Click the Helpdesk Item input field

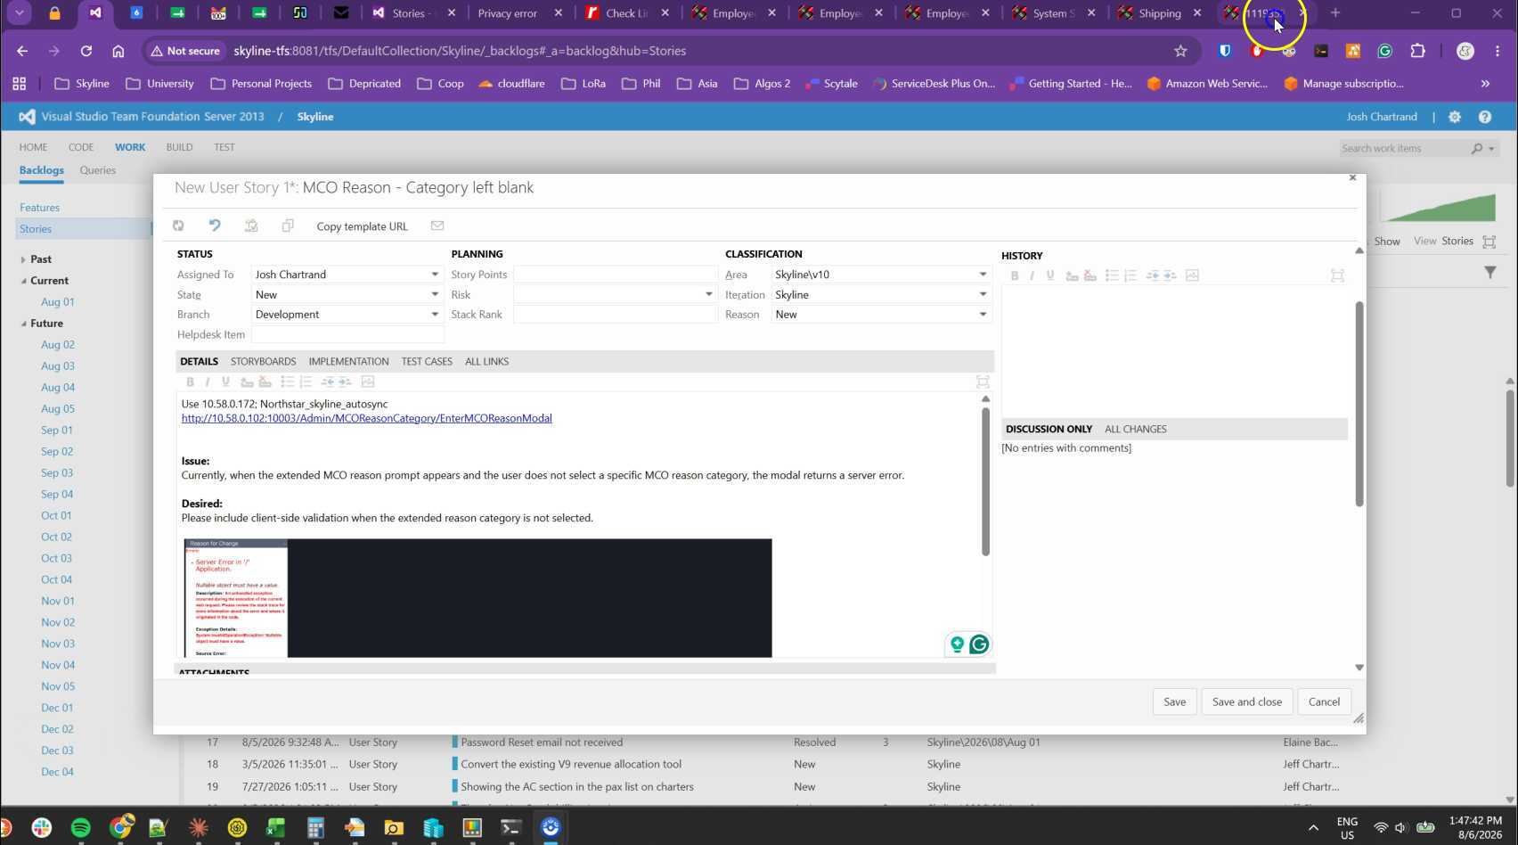347,335
